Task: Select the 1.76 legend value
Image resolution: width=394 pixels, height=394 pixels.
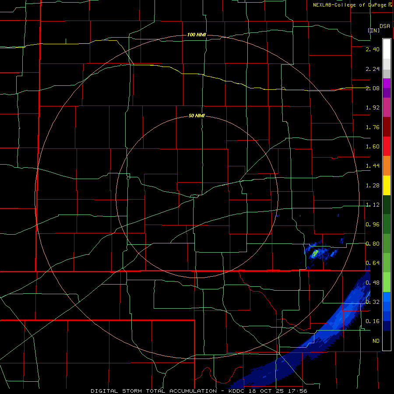Action: pos(373,127)
